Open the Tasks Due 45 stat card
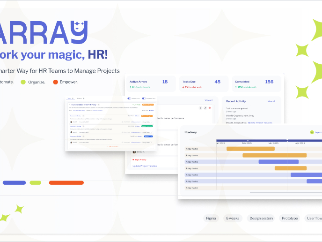Image resolution: width=322 pixels, height=242 pixels. pyautogui.click(x=204, y=84)
